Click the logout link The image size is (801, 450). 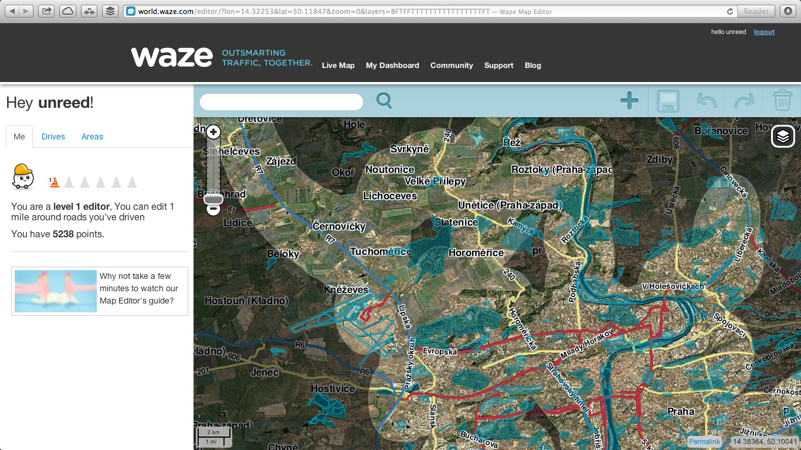764,32
